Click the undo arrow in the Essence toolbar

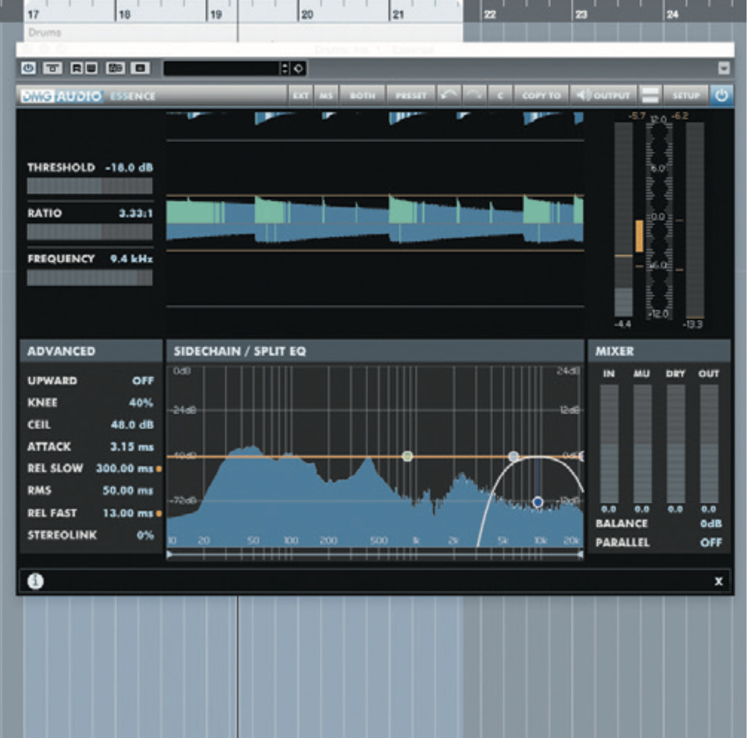click(x=448, y=95)
